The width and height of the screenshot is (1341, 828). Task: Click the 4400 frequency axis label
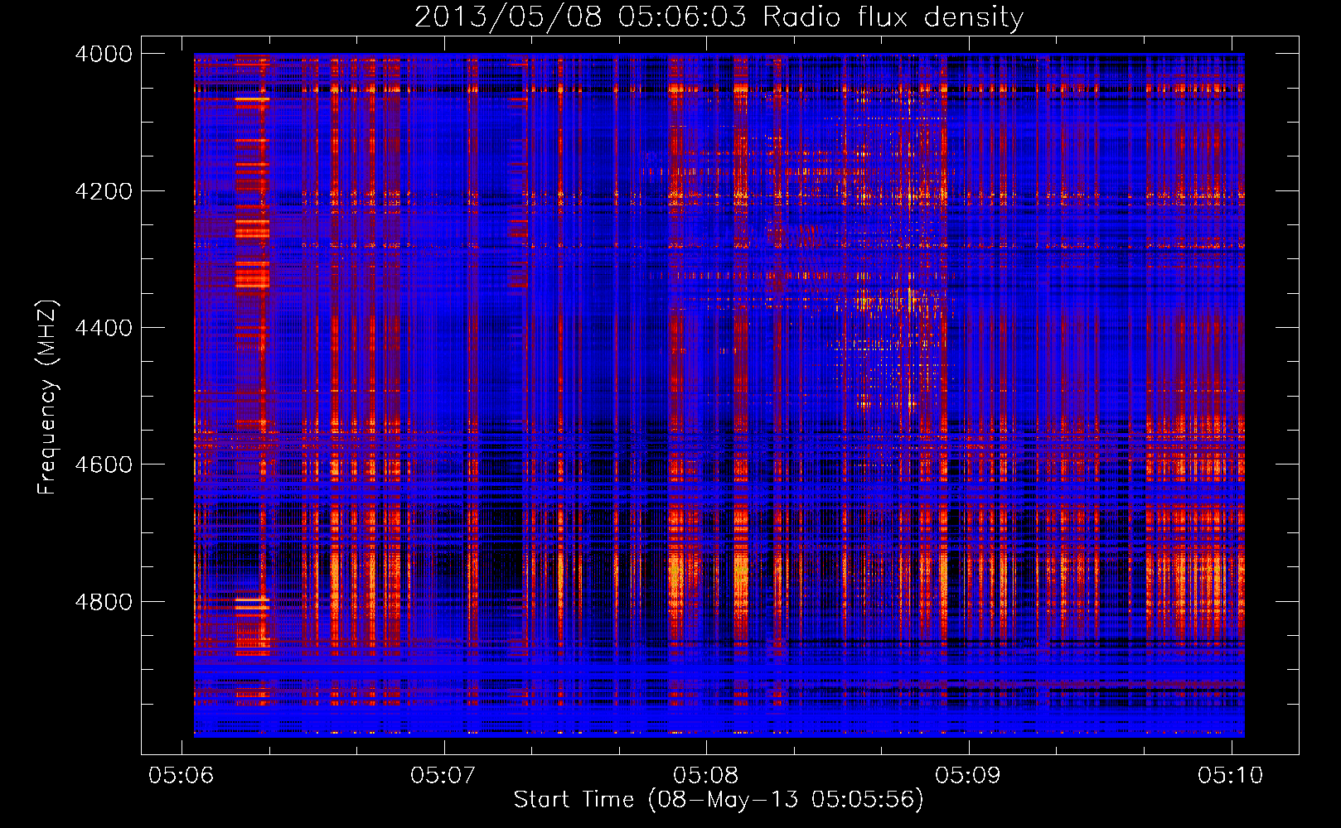[x=104, y=328]
